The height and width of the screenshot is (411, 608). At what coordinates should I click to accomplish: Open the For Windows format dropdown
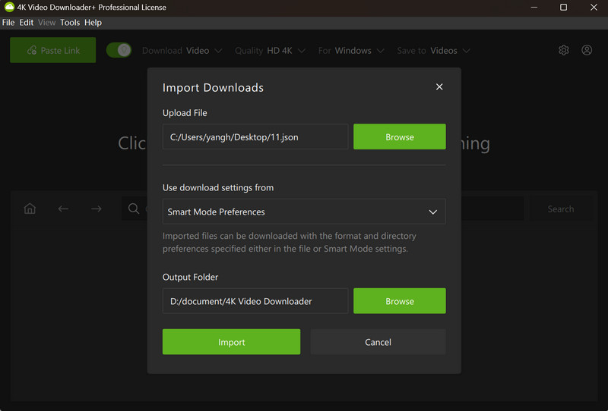(x=351, y=51)
